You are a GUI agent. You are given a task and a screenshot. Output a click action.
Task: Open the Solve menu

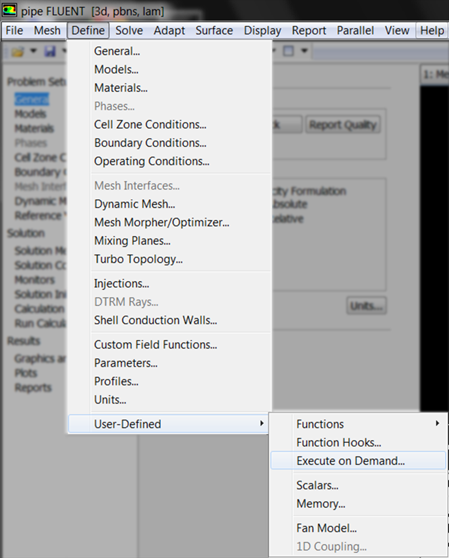pyautogui.click(x=129, y=31)
